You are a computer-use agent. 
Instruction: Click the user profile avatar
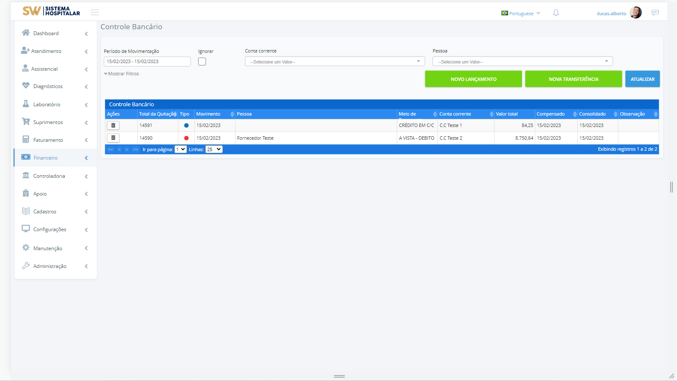click(636, 13)
